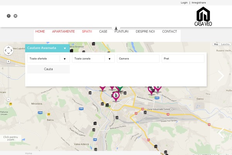Pan the map down with the arrow
Viewport: 232px width, 155px height.
click(x=9, y=53)
